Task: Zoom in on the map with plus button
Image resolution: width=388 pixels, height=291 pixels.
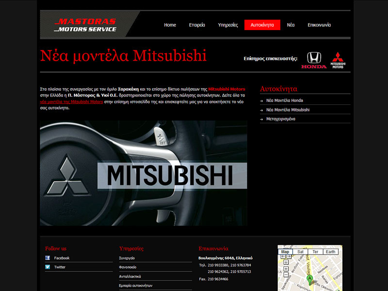Action: 286,269
